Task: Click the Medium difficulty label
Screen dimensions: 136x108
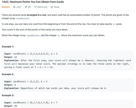Action: 6,7
